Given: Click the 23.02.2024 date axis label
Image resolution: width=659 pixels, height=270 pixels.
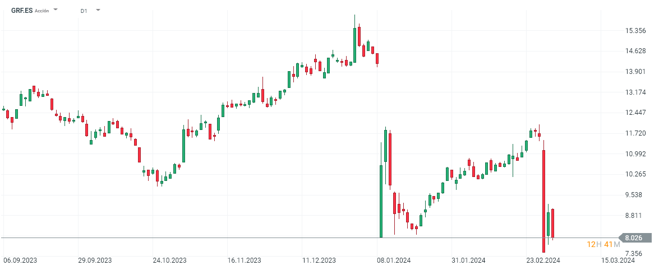Looking at the screenshot, I should [x=543, y=260].
